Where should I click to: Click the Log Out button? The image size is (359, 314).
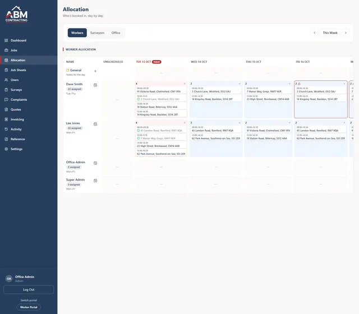(29, 289)
